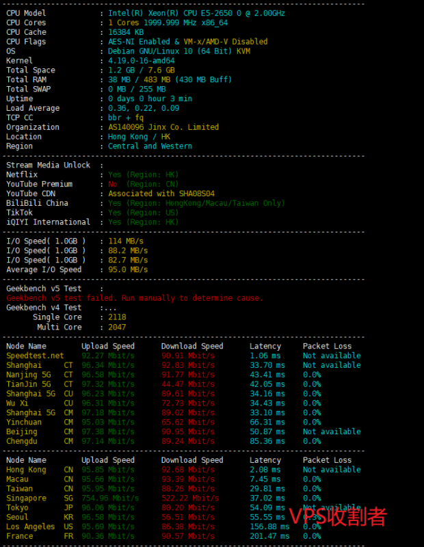Click the Intel Xeon CPU model text
This screenshot has width=424, height=547.
[x=196, y=13]
